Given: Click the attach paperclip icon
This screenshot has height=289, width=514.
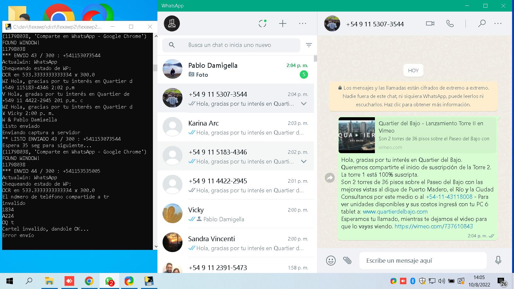Looking at the screenshot, I should (347, 260).
